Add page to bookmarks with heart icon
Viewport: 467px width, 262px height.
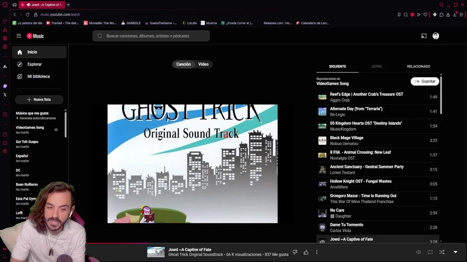click(425, 15)
